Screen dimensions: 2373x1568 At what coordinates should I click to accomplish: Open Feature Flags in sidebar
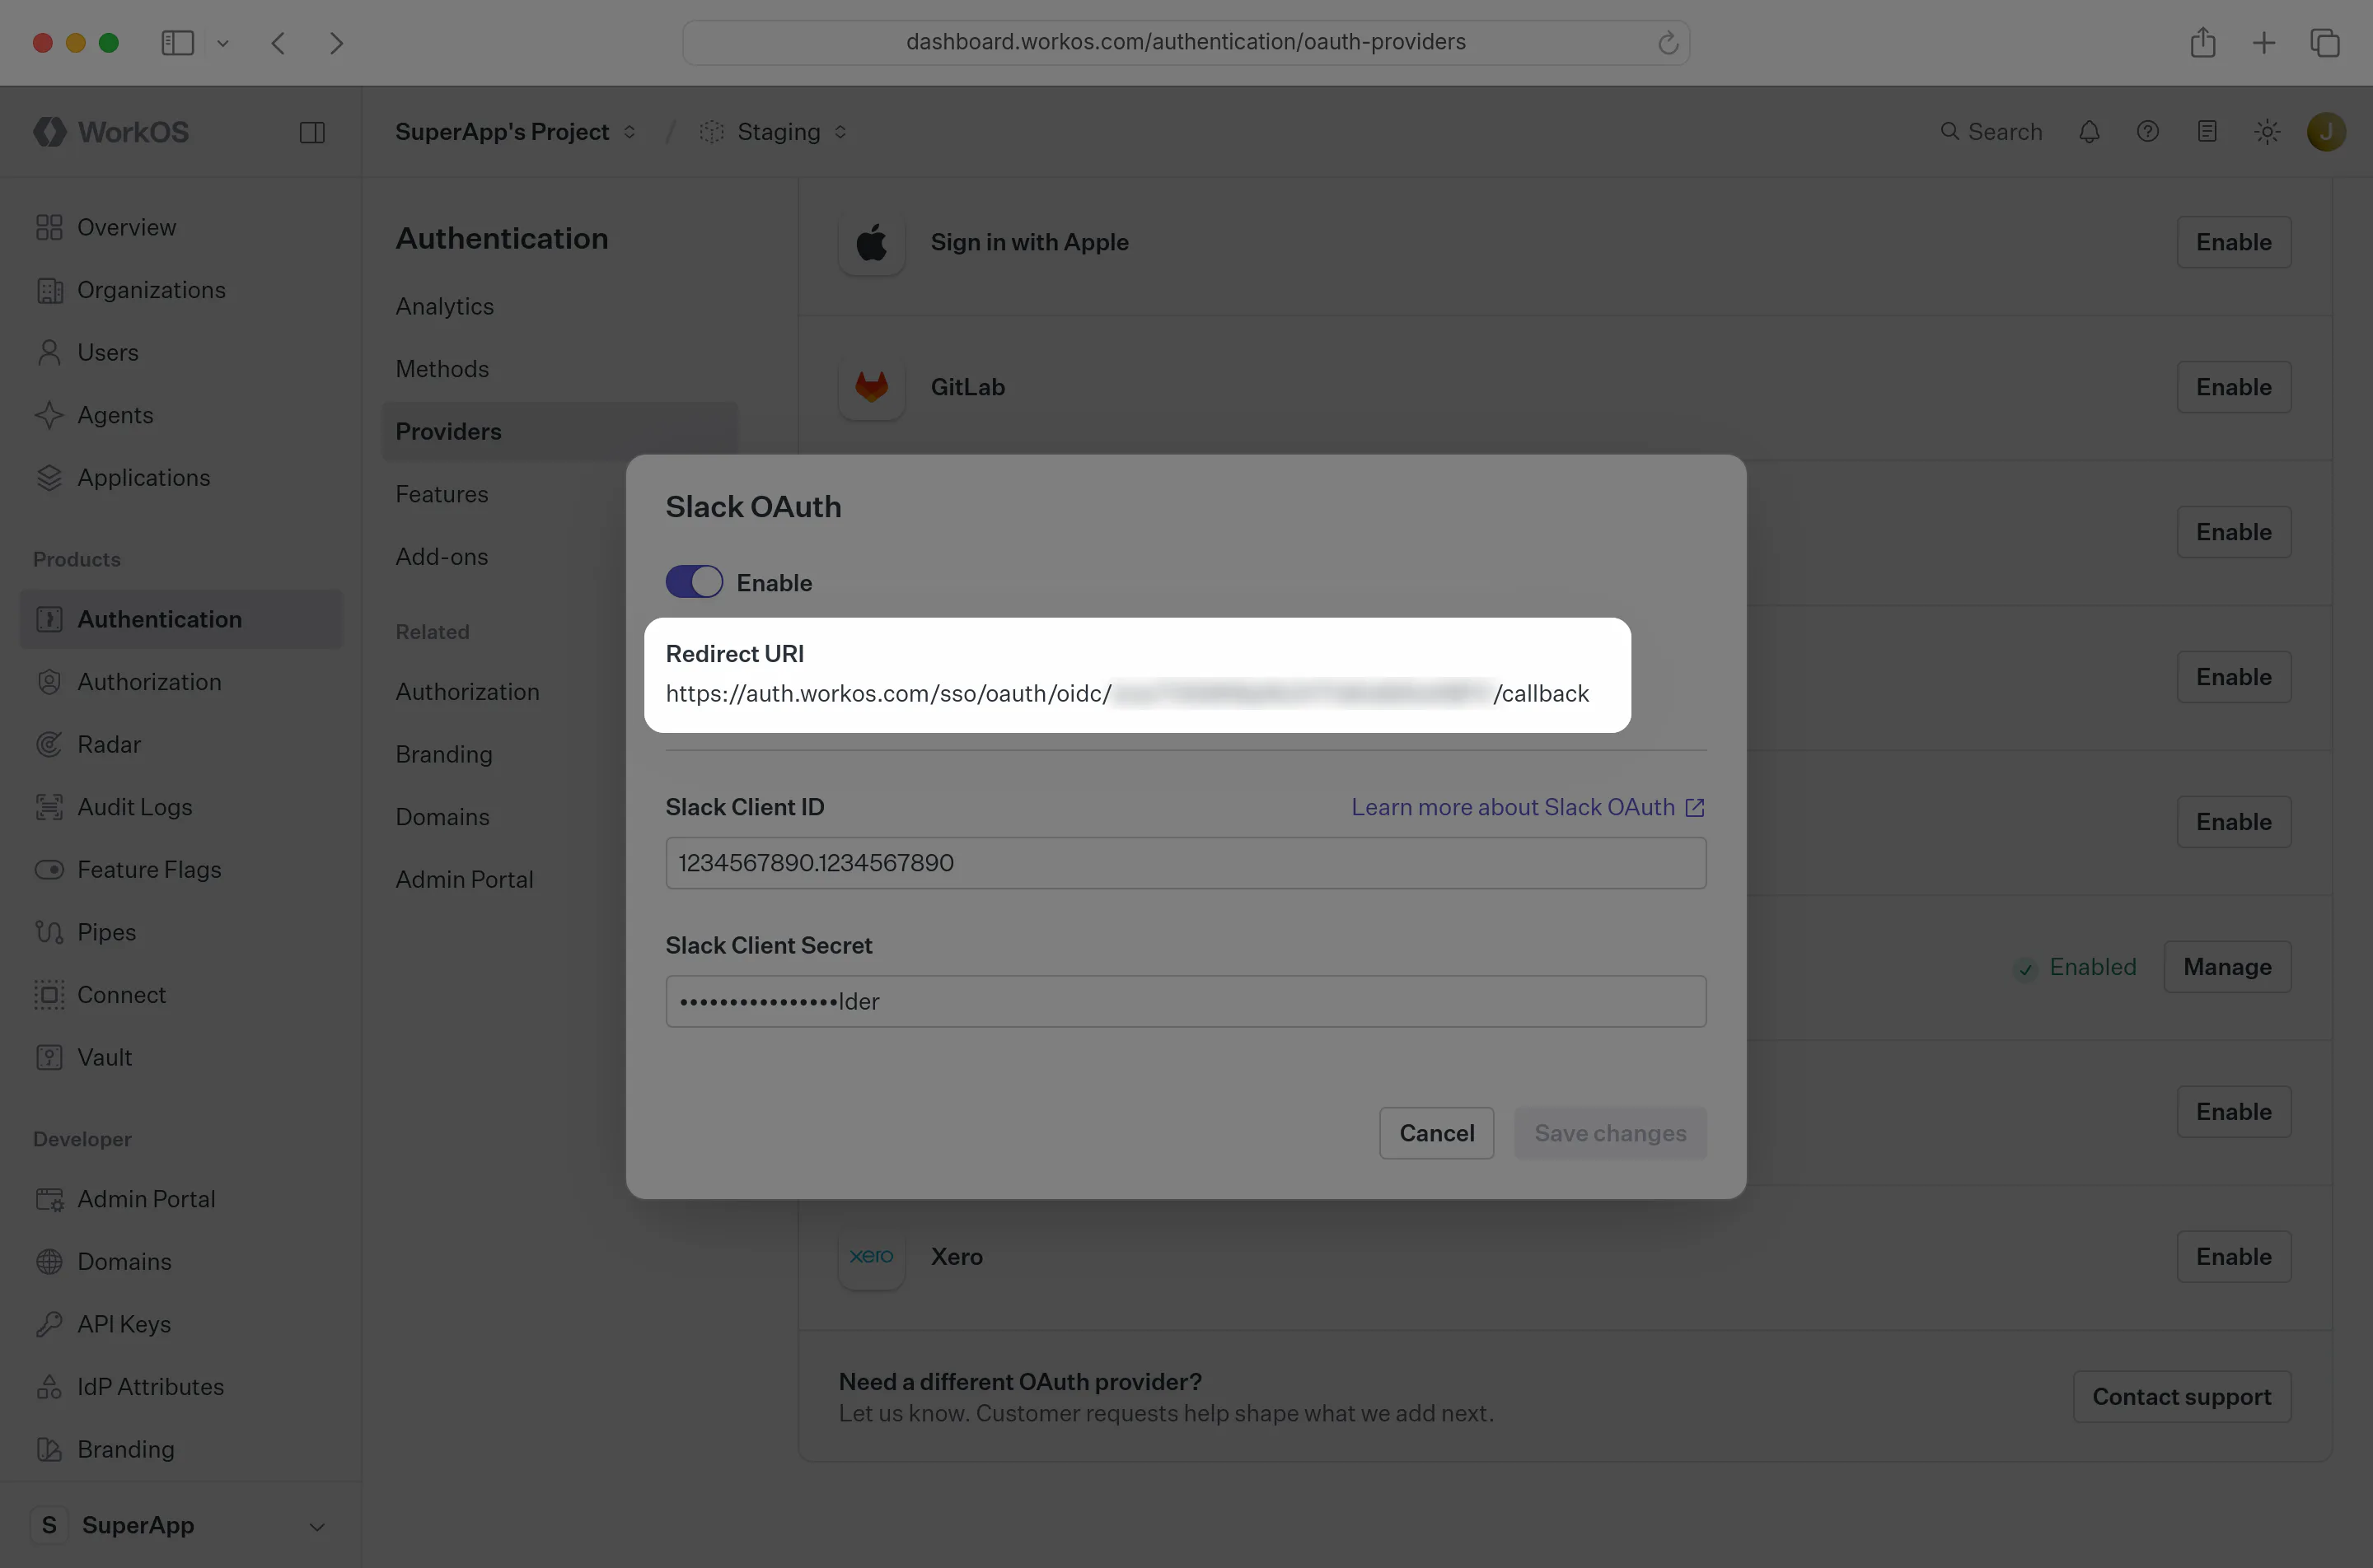pyautogui.click(x=180, y=869)
